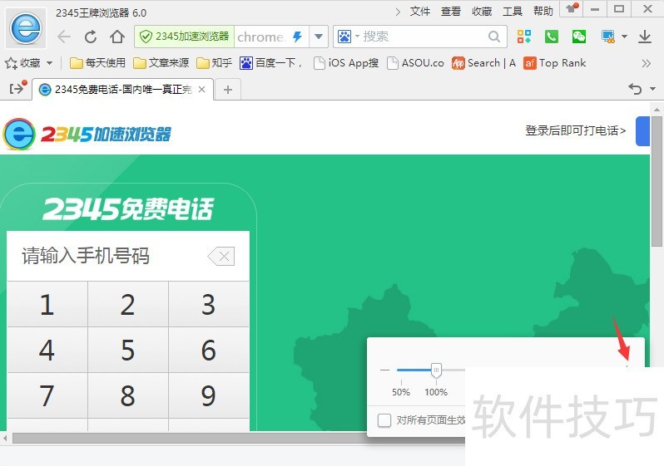
Task: Open the search engine selector dropdown
Action: 349,37
